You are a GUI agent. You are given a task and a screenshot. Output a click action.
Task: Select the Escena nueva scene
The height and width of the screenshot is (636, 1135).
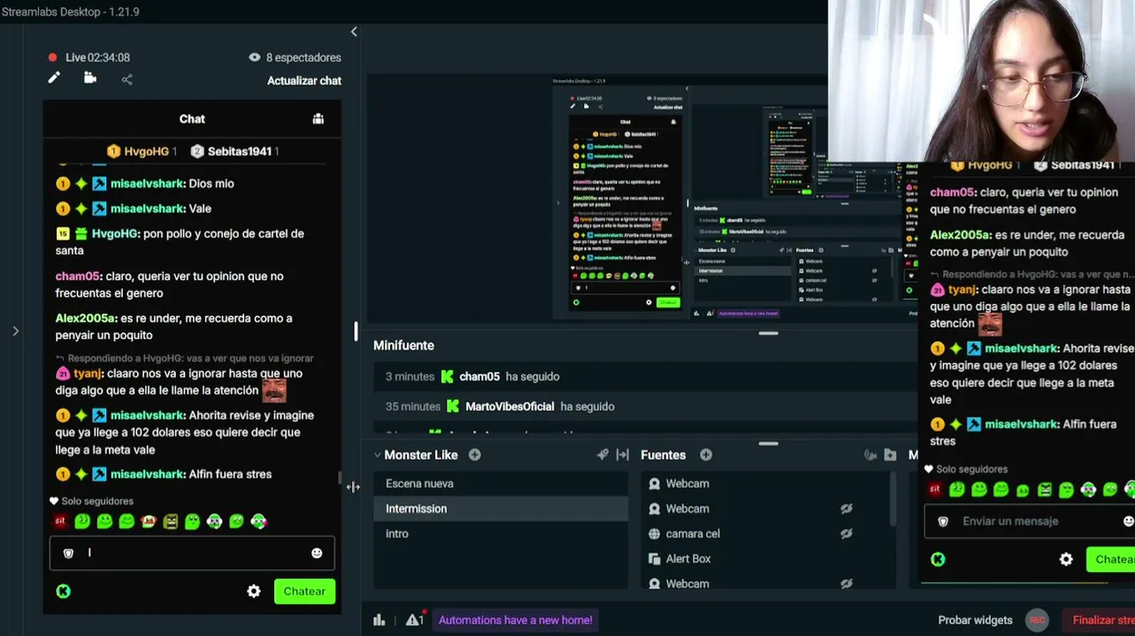click(501, 484)
